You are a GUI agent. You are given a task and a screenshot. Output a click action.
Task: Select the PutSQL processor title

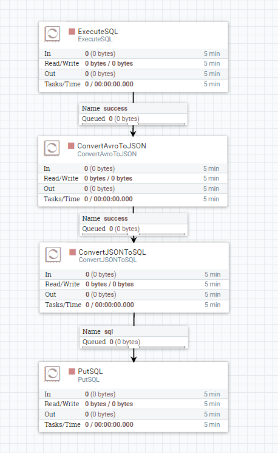point(90,372)
